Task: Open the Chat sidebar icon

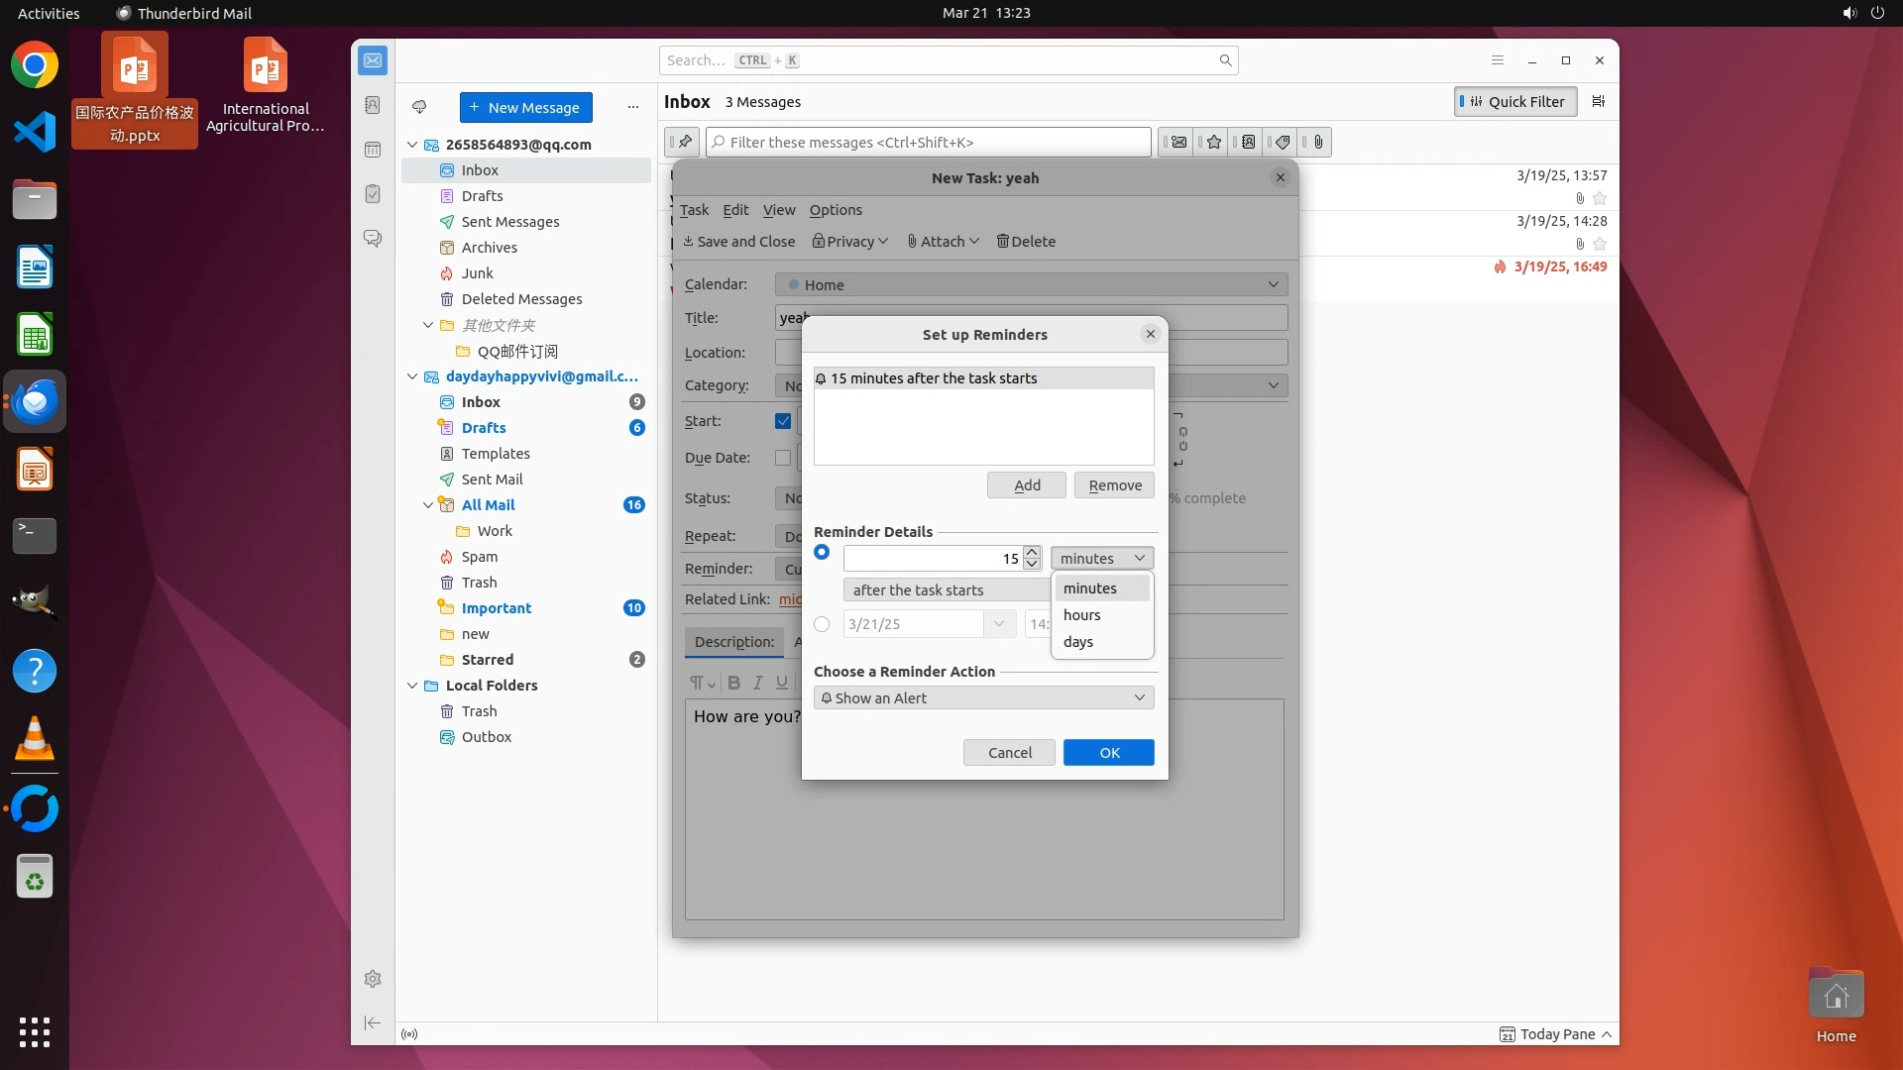Action: [x=373, y=239]
